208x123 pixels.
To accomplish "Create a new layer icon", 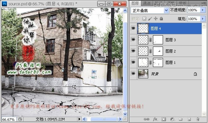I will (x=189, y=119).
